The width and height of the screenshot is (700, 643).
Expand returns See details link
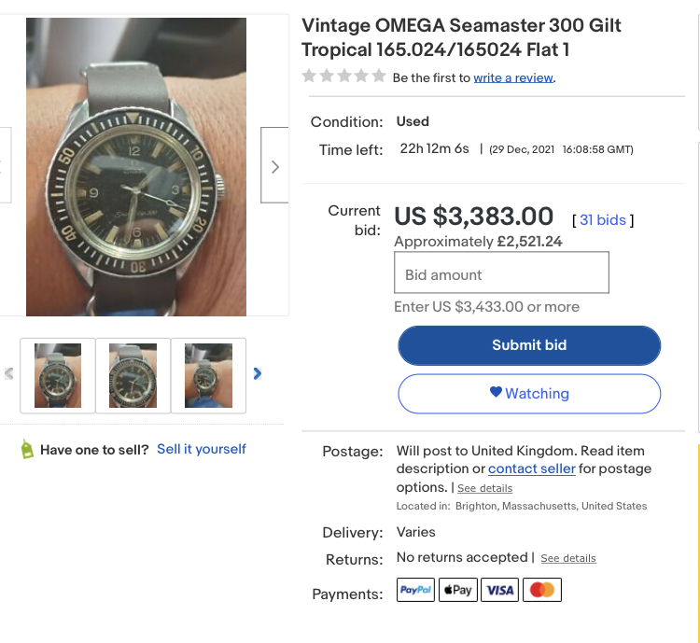pos(567,558)
